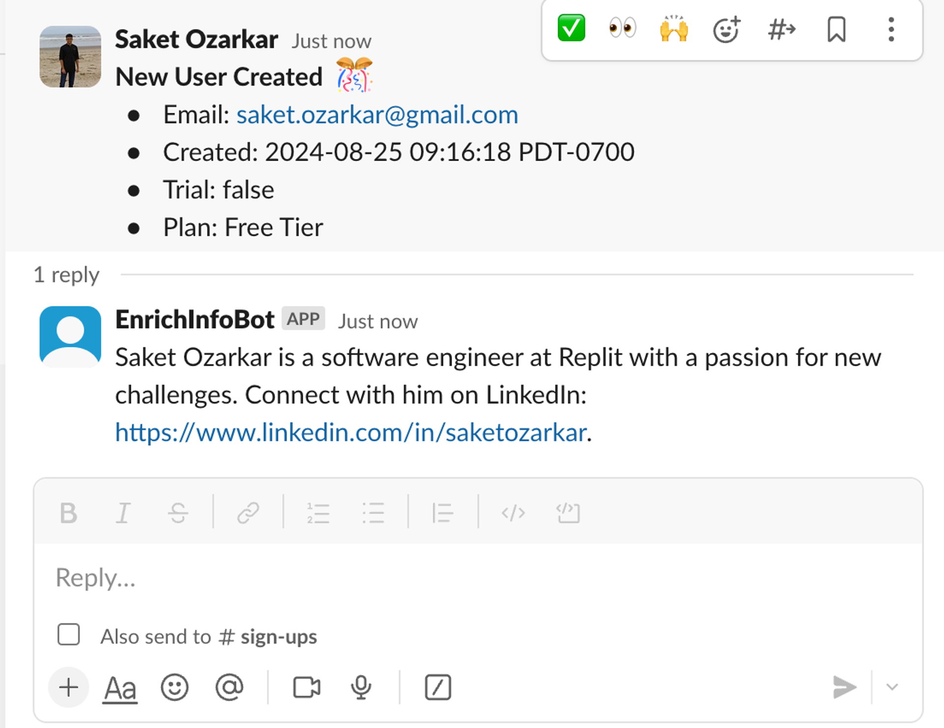Open the add reaction emoji picker
This screenshot has width=944, height=728.
pos(727,29)
